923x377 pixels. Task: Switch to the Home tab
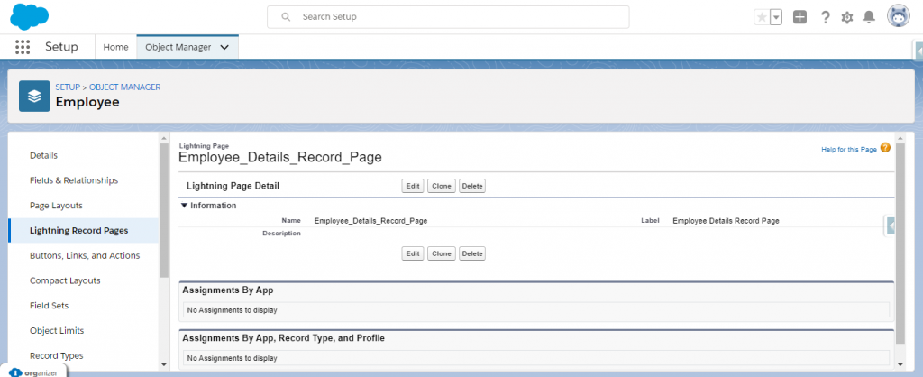pos(116,47)
